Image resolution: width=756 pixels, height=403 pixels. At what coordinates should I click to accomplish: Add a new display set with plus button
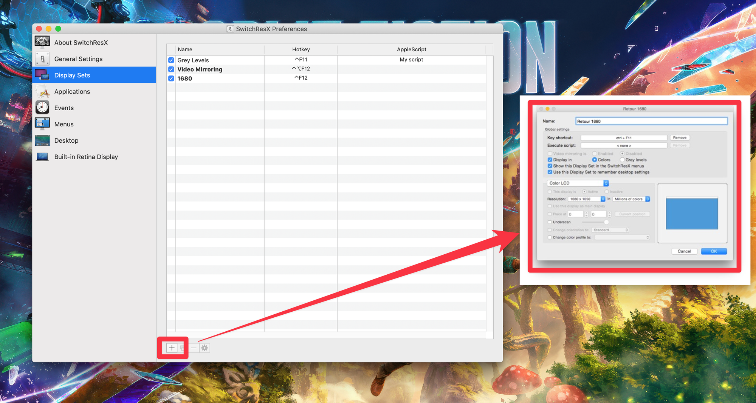172,348
